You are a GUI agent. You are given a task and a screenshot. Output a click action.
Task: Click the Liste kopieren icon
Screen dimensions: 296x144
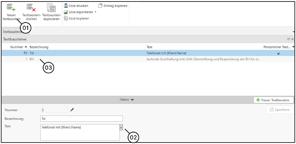(66, 18)
